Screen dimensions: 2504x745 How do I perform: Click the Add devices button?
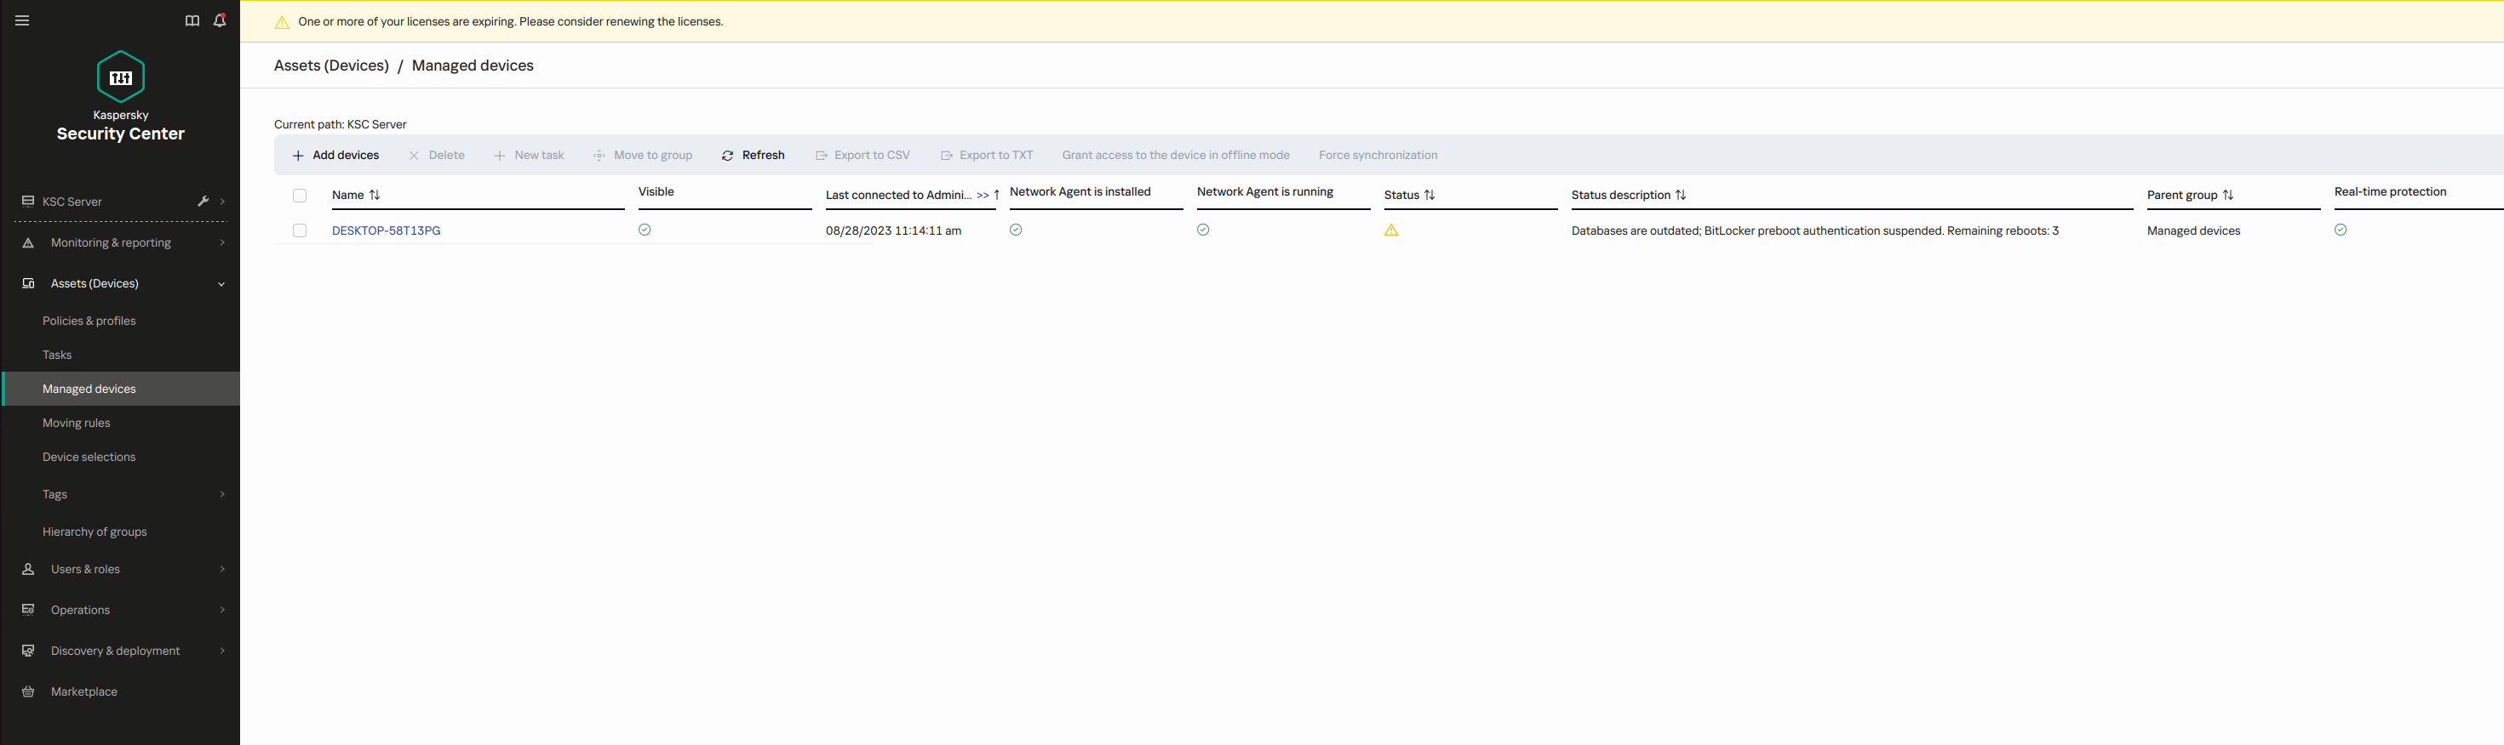pos(335,156)
